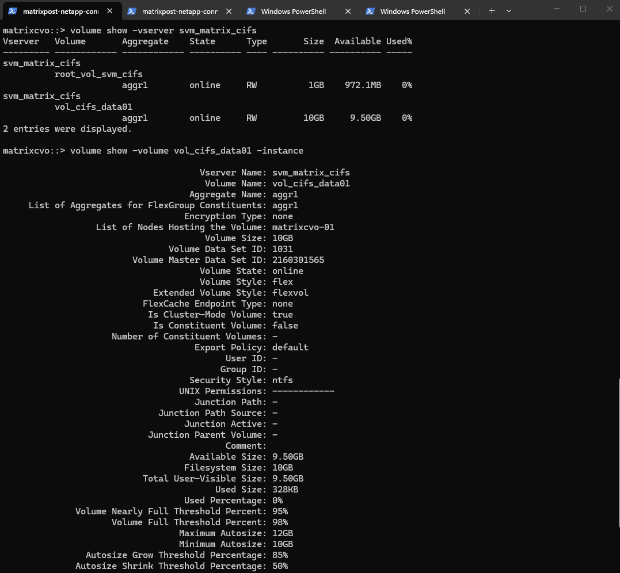Click the icon of the third tab
The width and height of the screenshot is (620, 573).
(x=251, y=11)
